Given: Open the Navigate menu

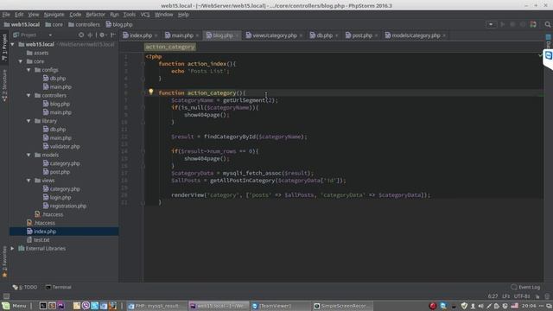Looking at the screenshot, I should tap(54, 15).
